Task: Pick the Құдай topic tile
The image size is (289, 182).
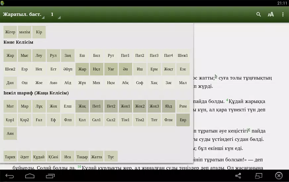Action: 39,157
